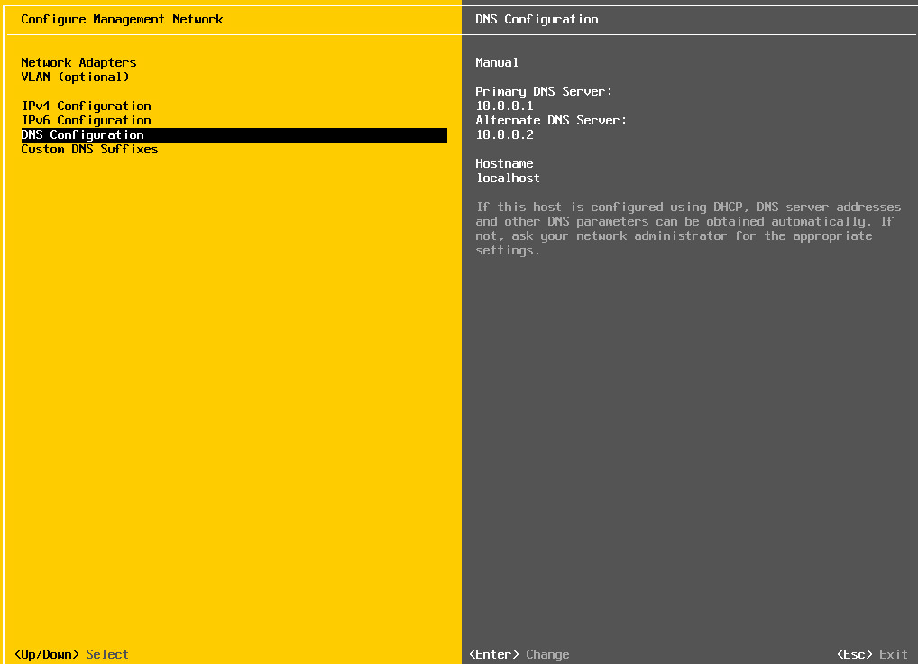Click the primary DNS value 10.0.0.1
The height and width of the screenshot is (664, 918).
click(x=505, y=106)
